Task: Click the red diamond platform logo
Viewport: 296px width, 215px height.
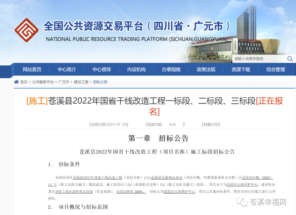Action: coord(27,30)
